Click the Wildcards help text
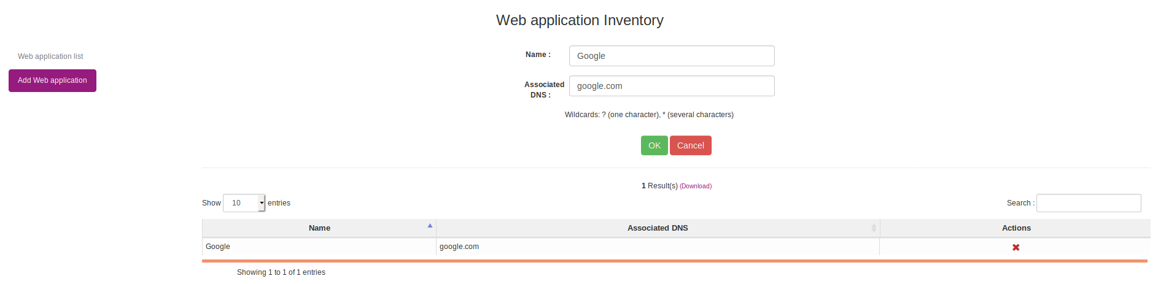The height and width of the screenshot is (284, 1158). click(649, 115)
